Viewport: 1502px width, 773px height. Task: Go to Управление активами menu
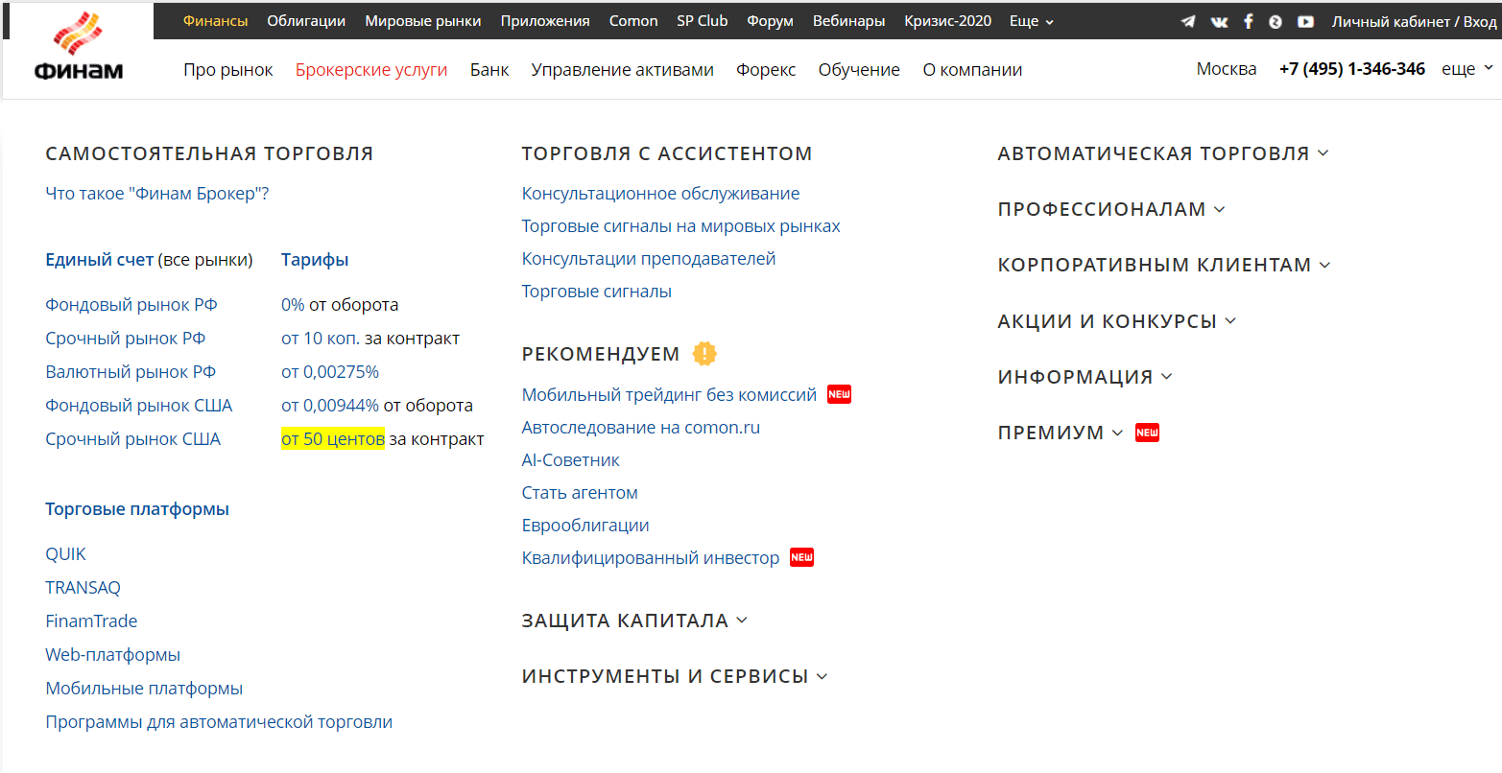click(622, 70)
